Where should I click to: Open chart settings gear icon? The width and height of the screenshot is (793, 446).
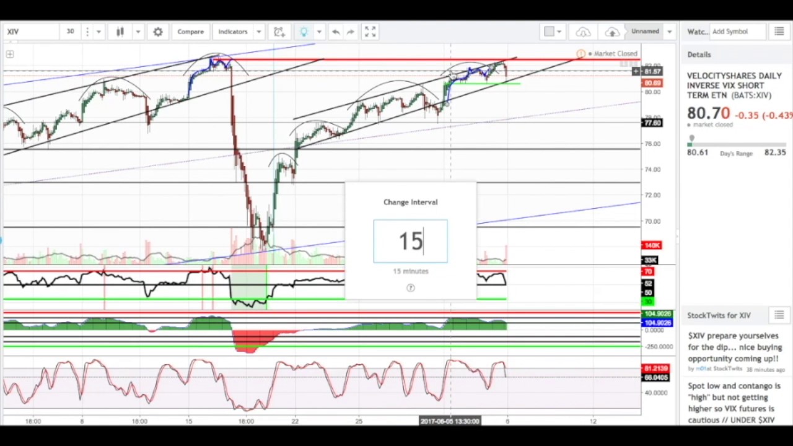[x=158, y=32]
